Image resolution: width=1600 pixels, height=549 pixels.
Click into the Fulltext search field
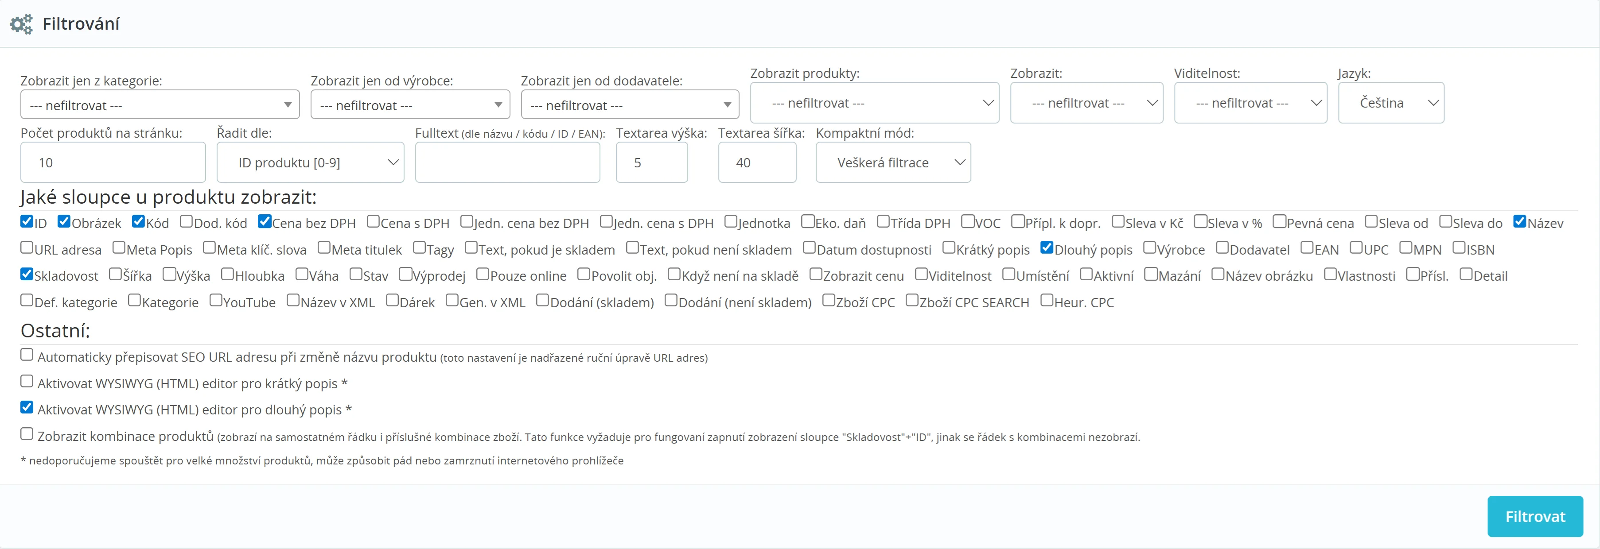[507, 162]
